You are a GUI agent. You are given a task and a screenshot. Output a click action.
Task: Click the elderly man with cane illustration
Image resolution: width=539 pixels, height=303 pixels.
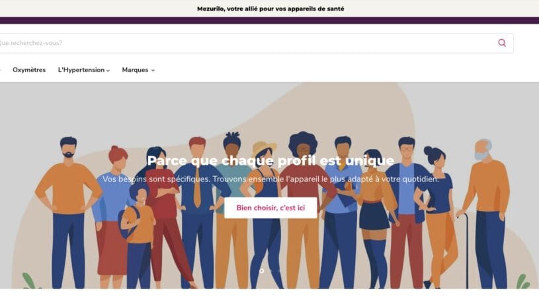pos(487,213)
